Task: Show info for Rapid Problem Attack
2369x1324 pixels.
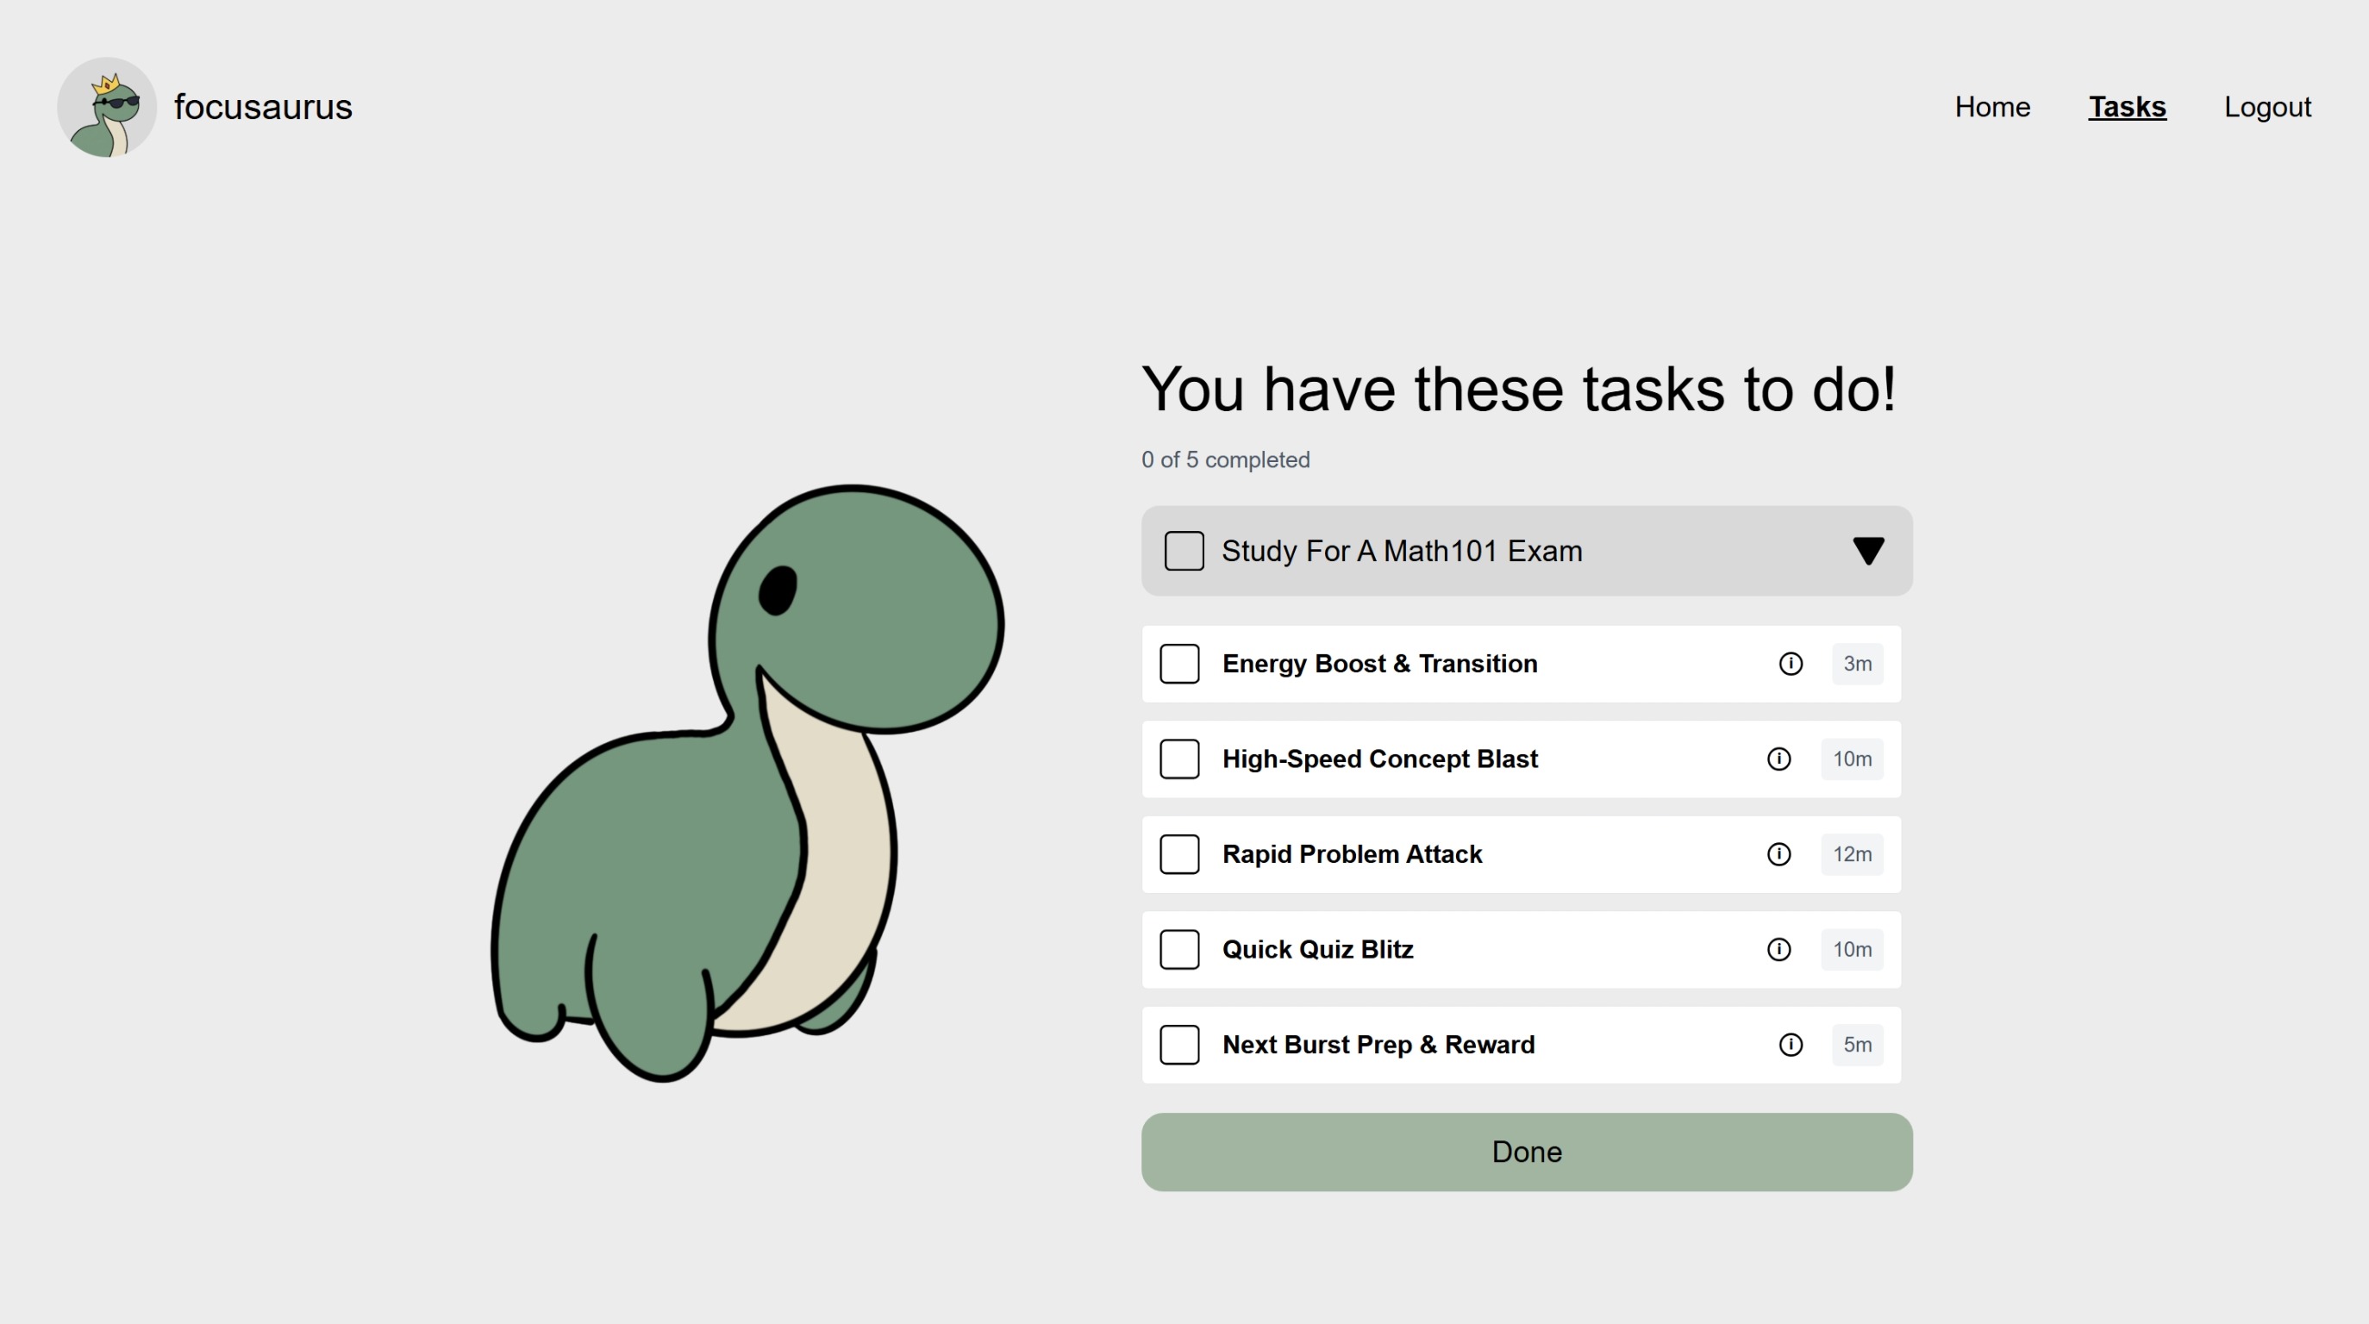Action: (x=1778, y=854)
